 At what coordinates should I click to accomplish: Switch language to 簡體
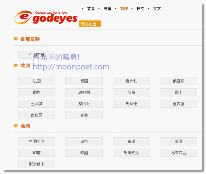pyautogui.click(x=107, y=9)
